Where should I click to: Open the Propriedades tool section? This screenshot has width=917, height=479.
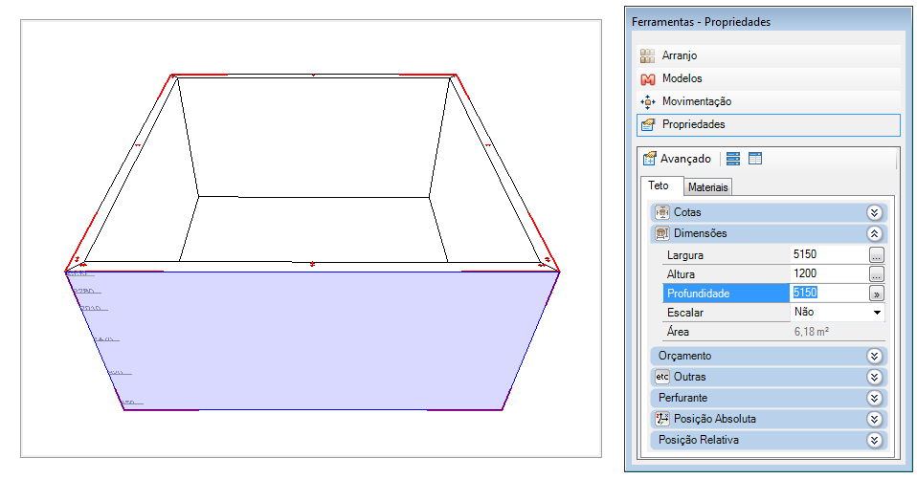769,124
